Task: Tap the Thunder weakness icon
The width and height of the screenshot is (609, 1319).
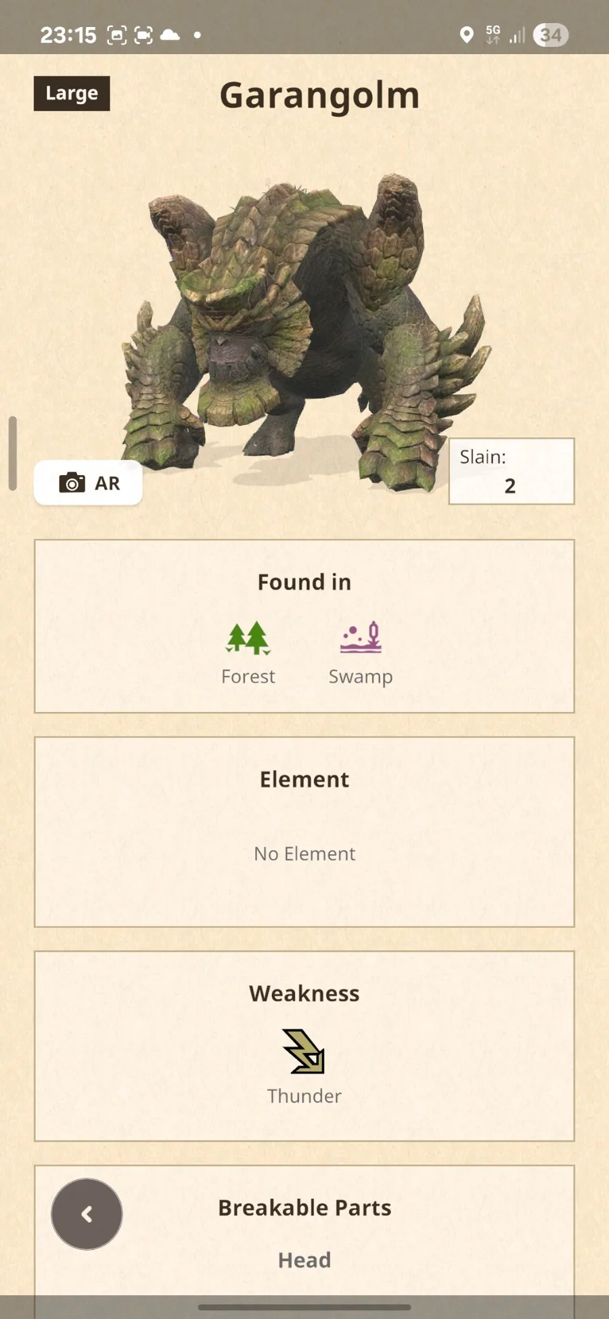Action: point(304,1051)
